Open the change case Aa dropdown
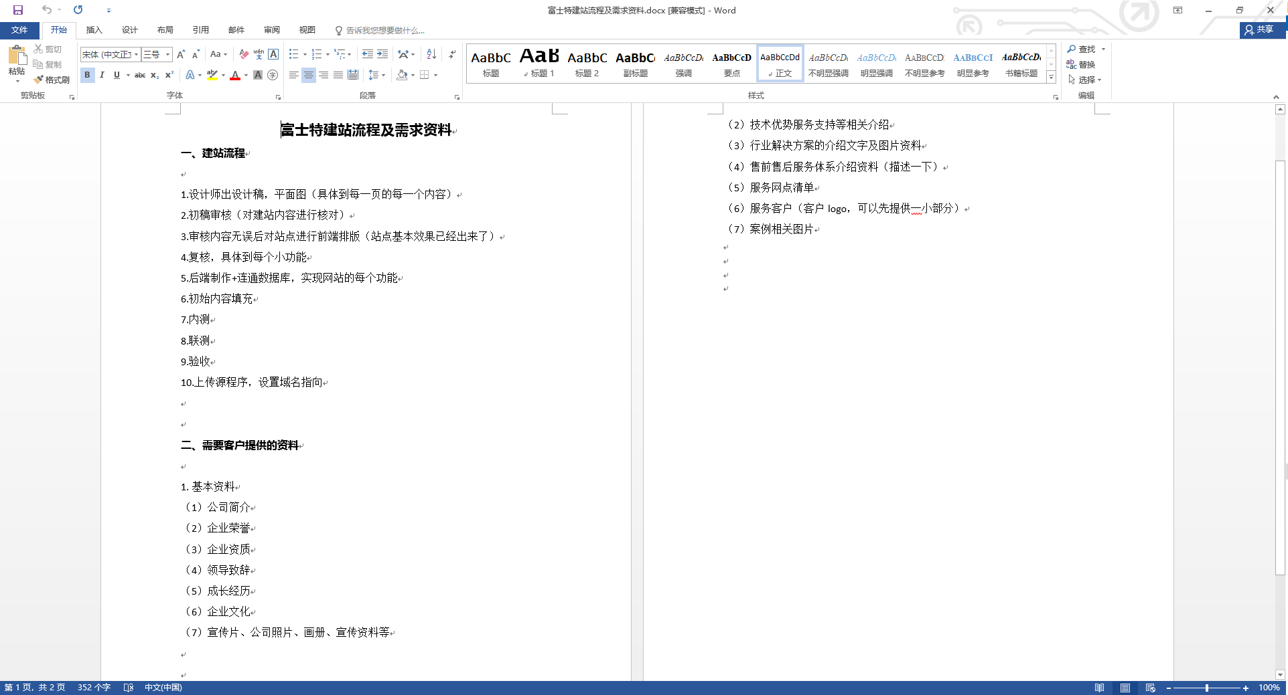 [218, 54]
